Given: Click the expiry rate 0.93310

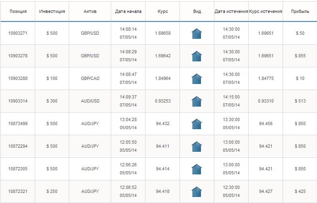Looking at the screenshot, I should [266, 101].
